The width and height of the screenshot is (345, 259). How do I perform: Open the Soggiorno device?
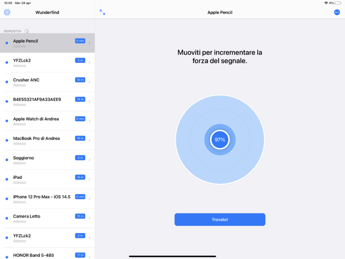tap(47, 160)
